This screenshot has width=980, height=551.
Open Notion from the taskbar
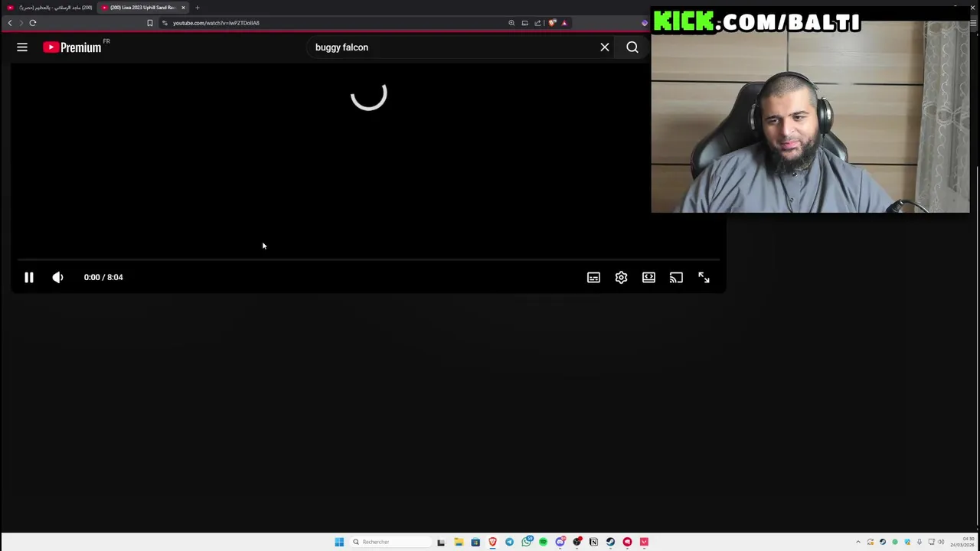[x=593, y=542]
